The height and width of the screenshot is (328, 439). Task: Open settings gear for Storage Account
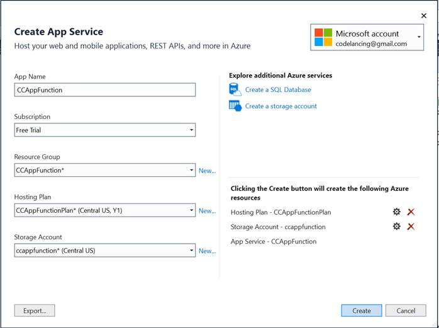click(396, 227)
